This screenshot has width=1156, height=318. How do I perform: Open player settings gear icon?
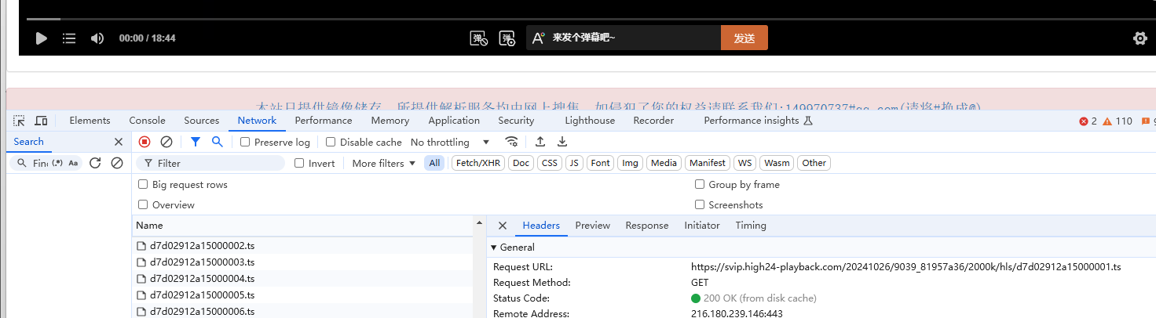[x=1140, y=38]
